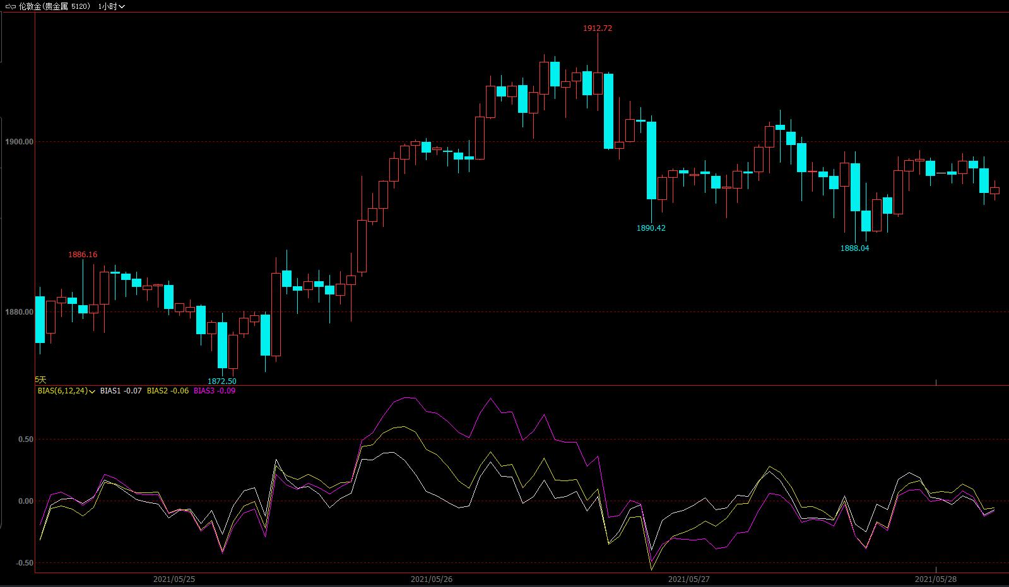The width and height of the screenshot is (1009, 587).
Task: Click the 0.50 BIAS axis label
Action: [x=26, y=439]
